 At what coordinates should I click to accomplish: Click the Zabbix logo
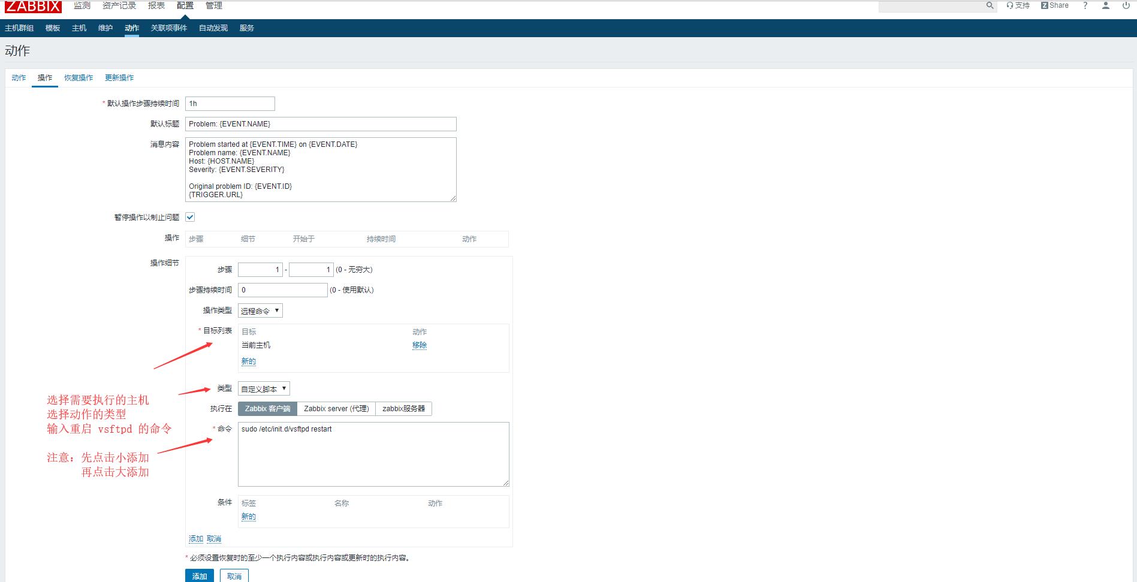point(33,6)
